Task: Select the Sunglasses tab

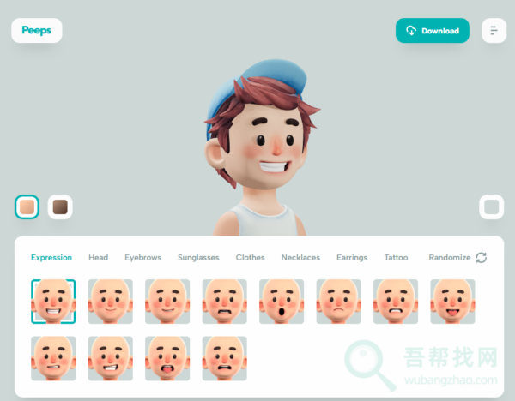Action: 198,257
